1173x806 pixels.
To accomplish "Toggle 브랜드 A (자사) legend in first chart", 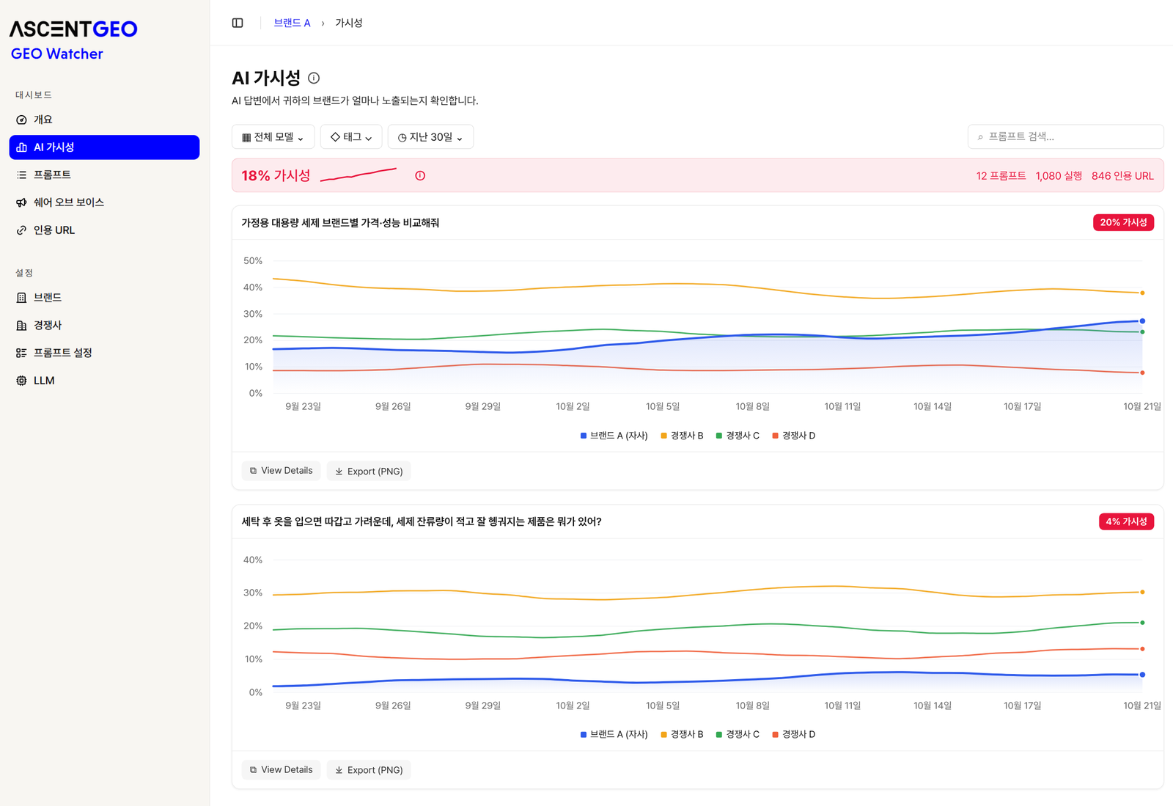I will tap(614, 436).
